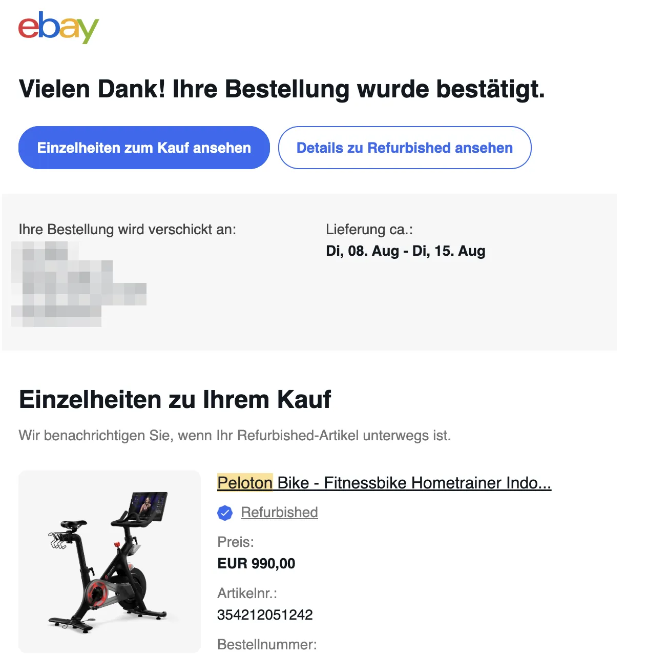
Task: Click the Artikelnr. label
Action: pyautogui.click(x=247, y=593)
